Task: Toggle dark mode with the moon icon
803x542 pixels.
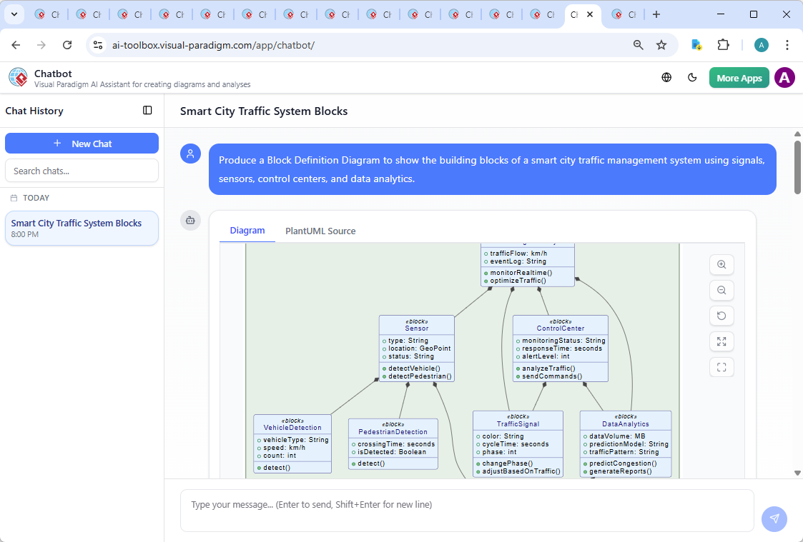Action: click(x=692, y=77)
